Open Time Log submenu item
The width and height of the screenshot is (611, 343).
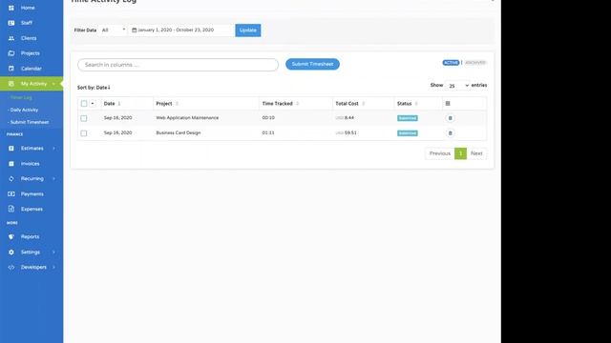point(21,97)
